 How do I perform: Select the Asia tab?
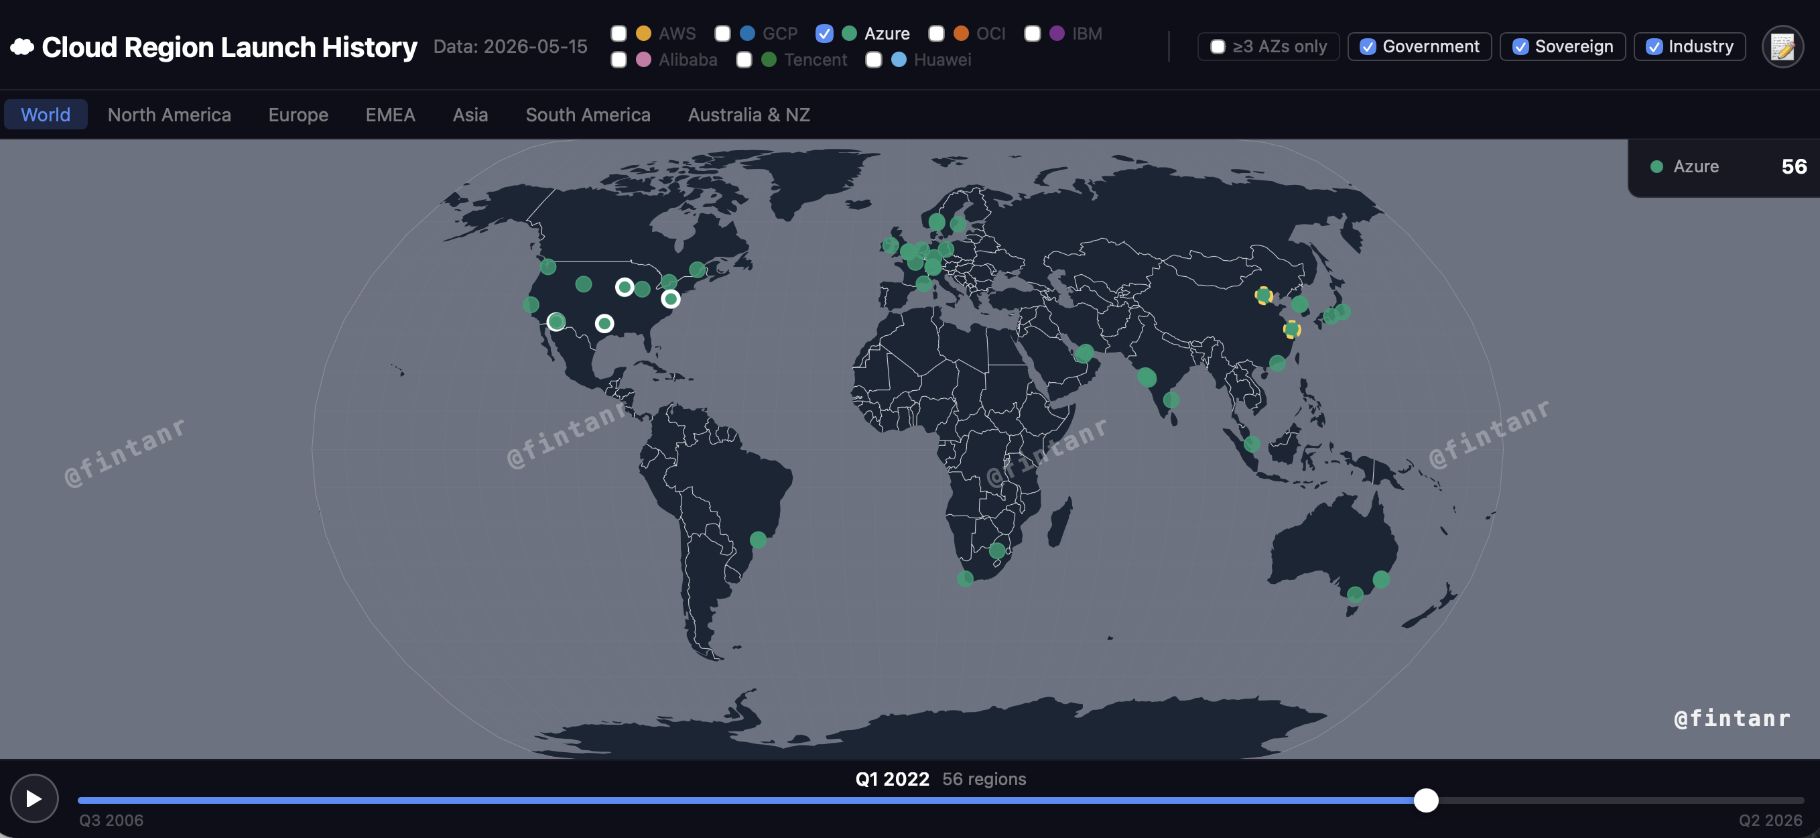(x=470, y=115)
